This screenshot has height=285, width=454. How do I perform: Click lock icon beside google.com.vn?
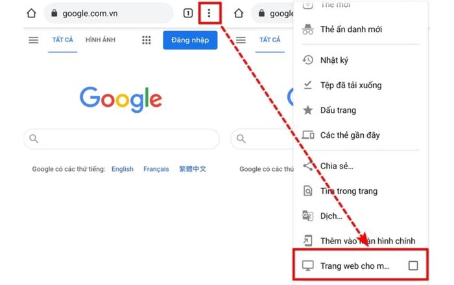coord(54,13)
